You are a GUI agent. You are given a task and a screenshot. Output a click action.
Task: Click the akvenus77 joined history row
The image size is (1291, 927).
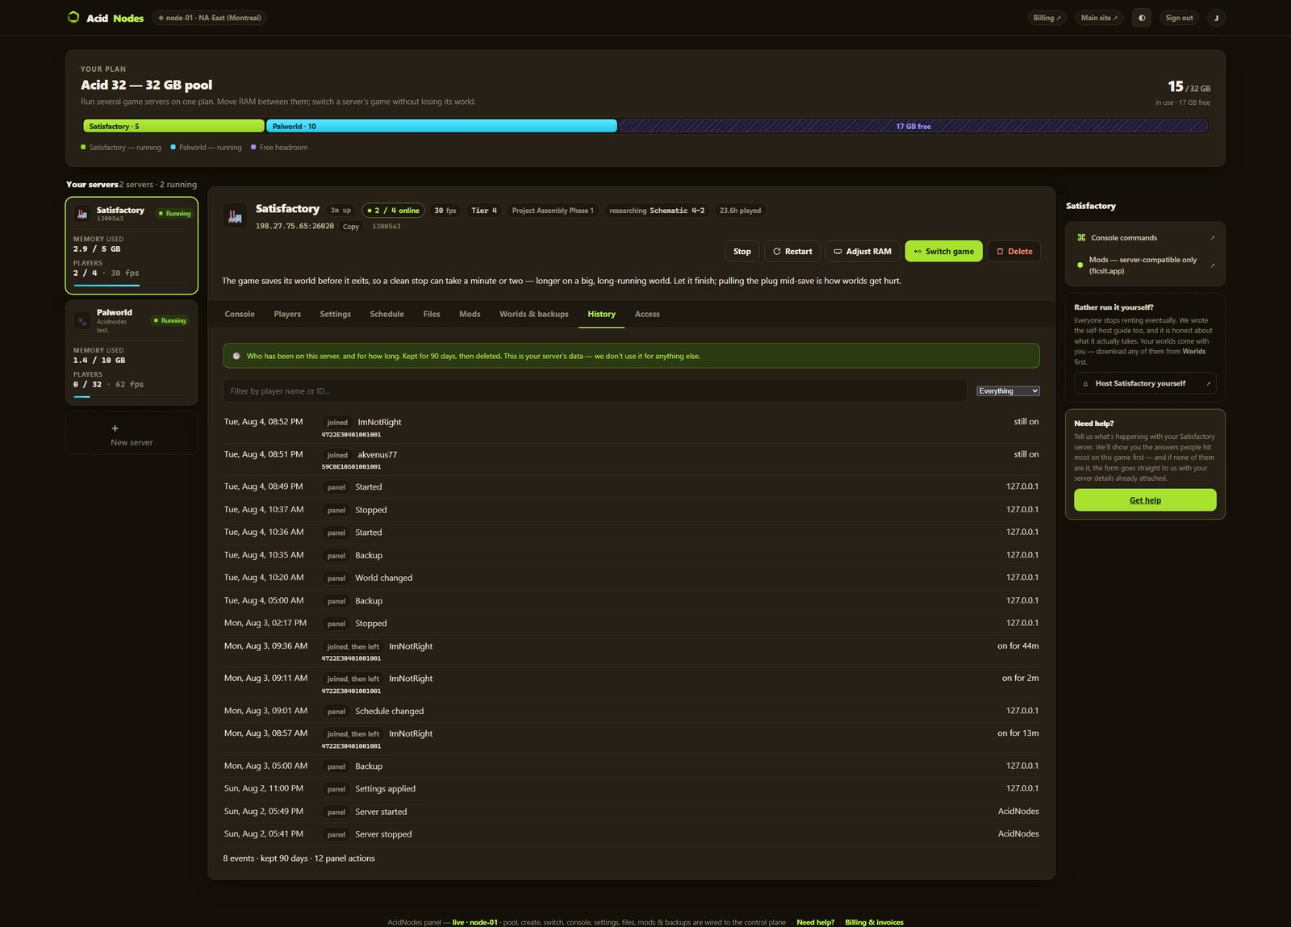[x=631, y=460]
